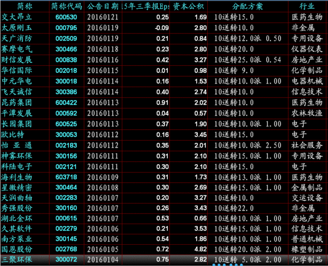
Task: Select stock name 秀强股份
Action: click(x=16, y=208)
